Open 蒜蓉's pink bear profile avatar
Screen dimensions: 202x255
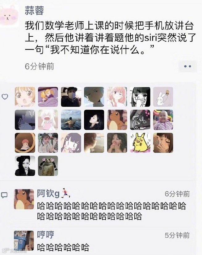[9, 15]
